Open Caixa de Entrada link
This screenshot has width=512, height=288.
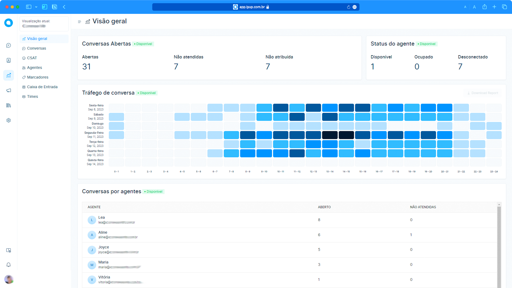(42, 87)
